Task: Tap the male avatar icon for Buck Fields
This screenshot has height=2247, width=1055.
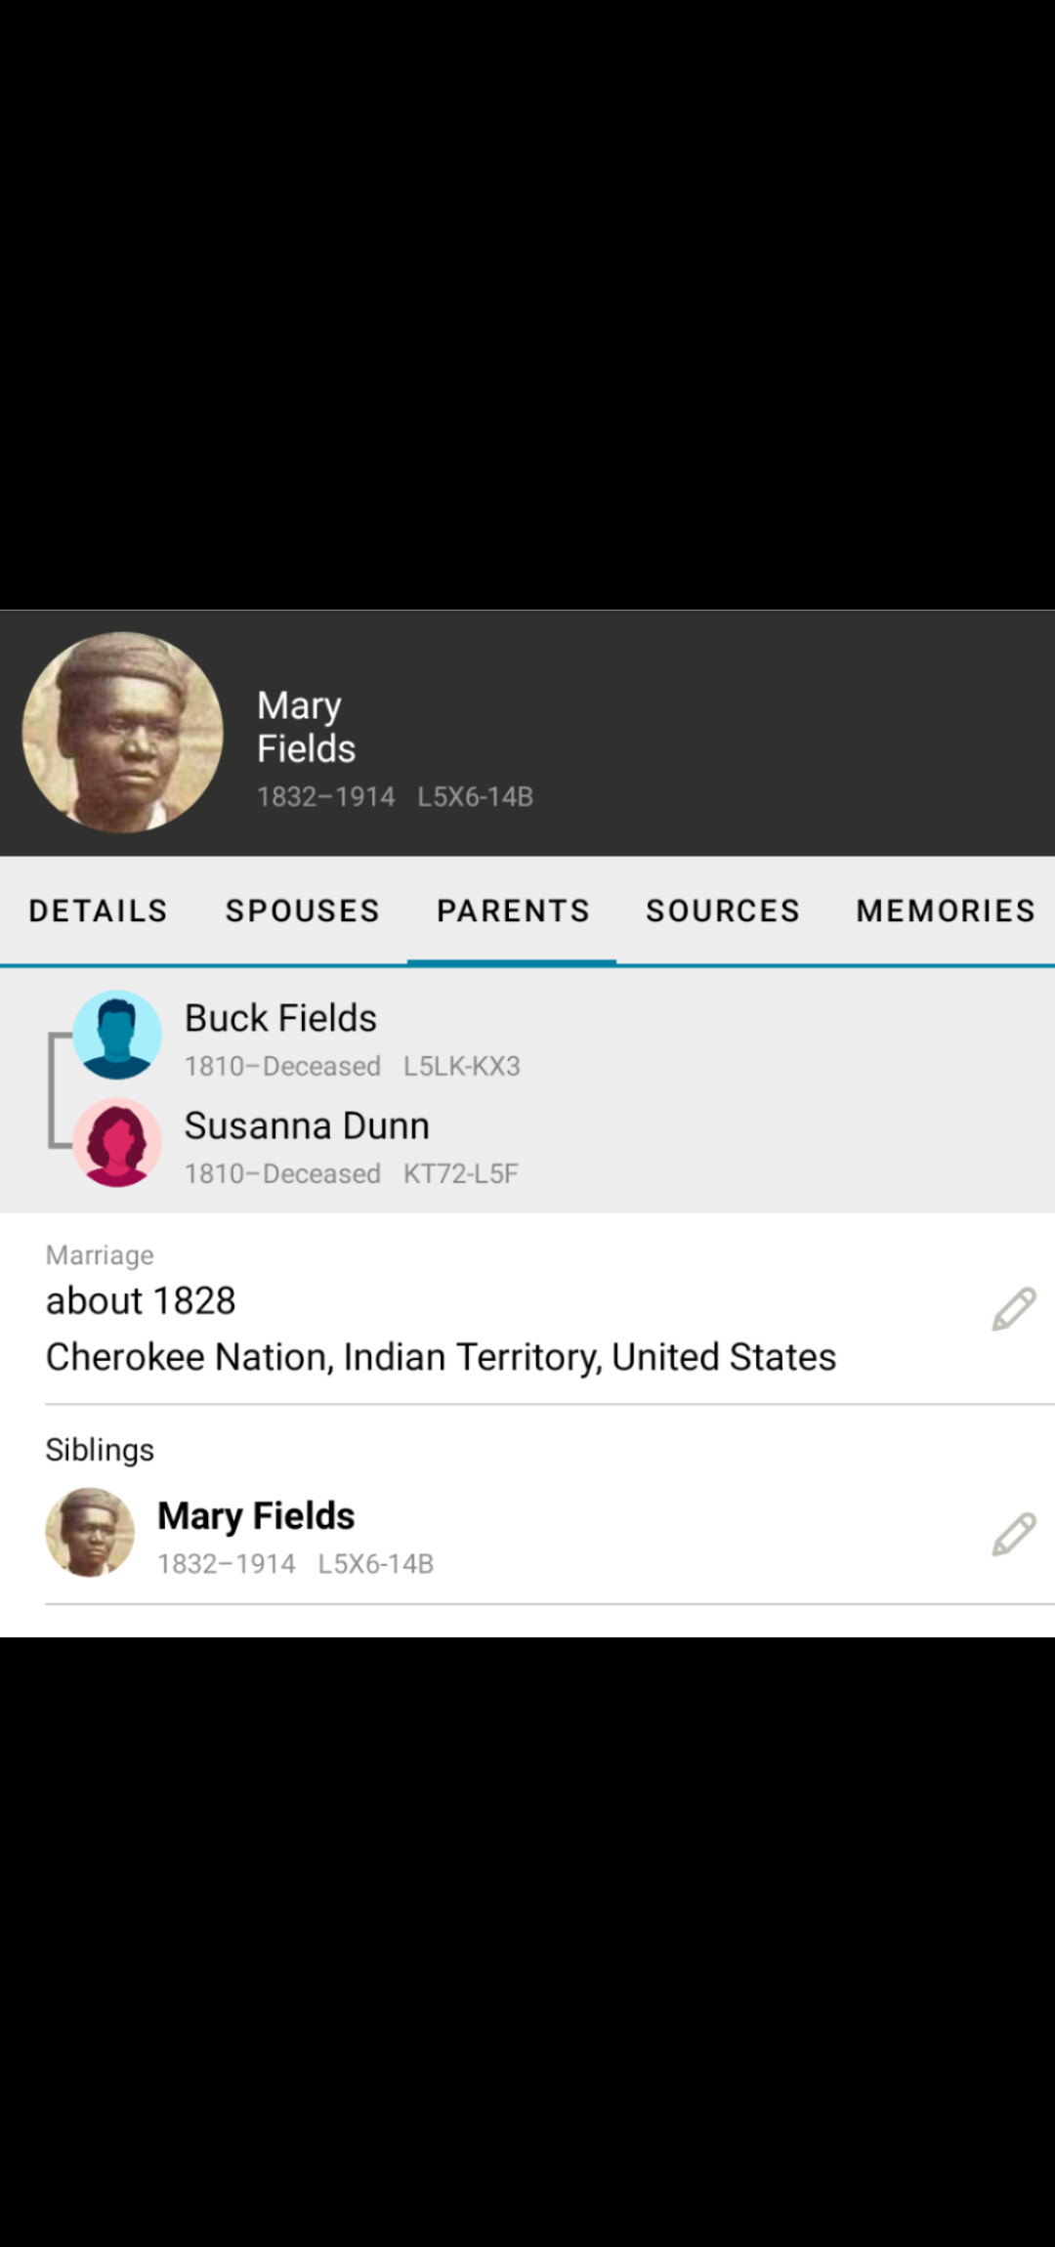Action: (117, 1035)
